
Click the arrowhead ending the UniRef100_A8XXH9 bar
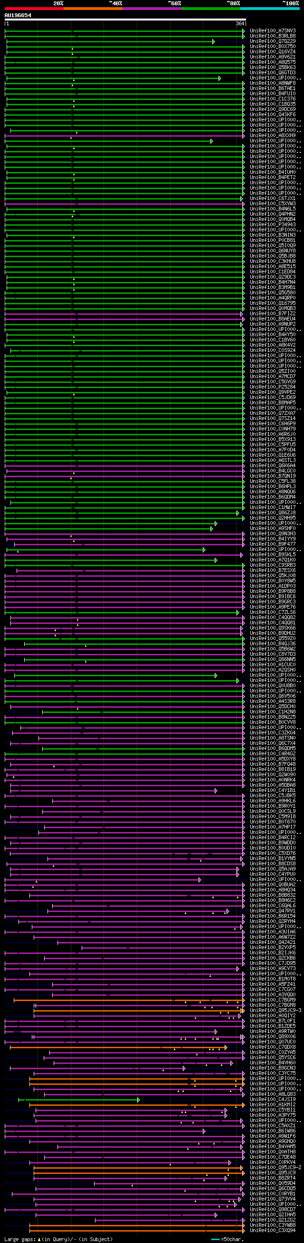coord(243,136)
